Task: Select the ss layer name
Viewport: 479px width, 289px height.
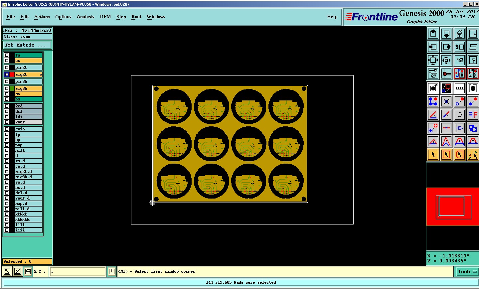Action: [29, 94]
